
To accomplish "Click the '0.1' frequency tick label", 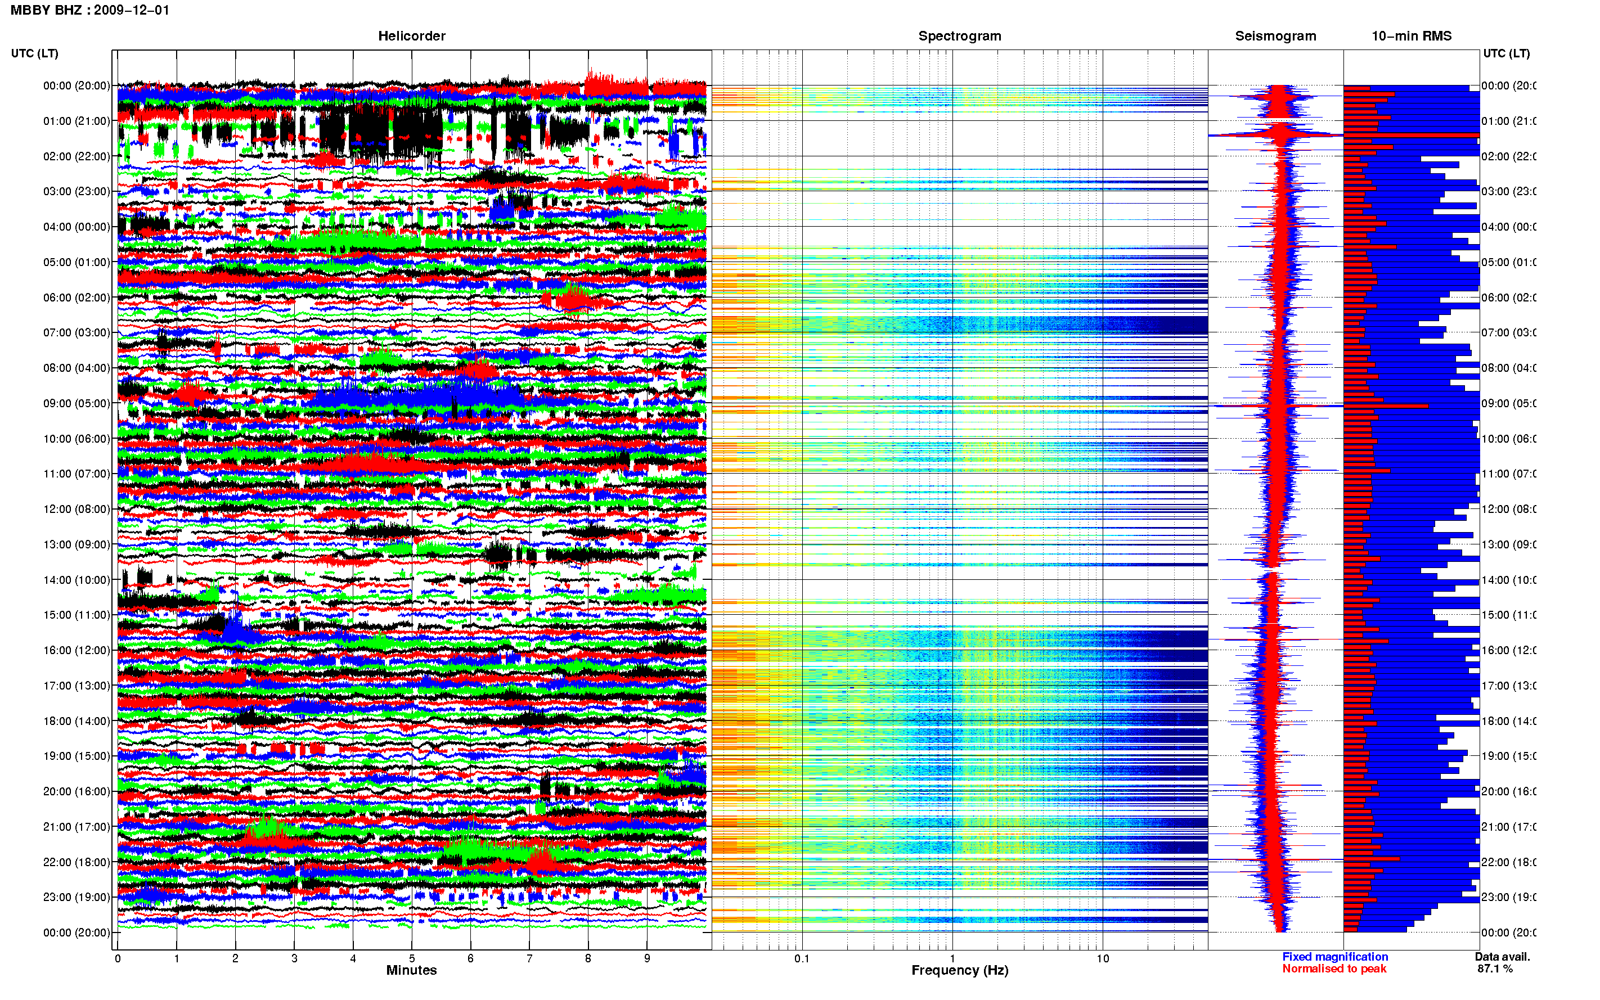I will coord(802,958).
